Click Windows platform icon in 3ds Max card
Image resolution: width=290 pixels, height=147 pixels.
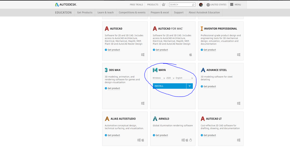(143, 103)
